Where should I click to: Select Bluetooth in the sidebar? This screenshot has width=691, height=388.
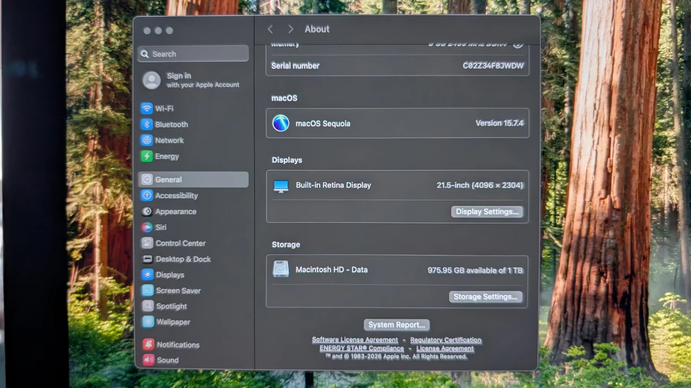171,125
